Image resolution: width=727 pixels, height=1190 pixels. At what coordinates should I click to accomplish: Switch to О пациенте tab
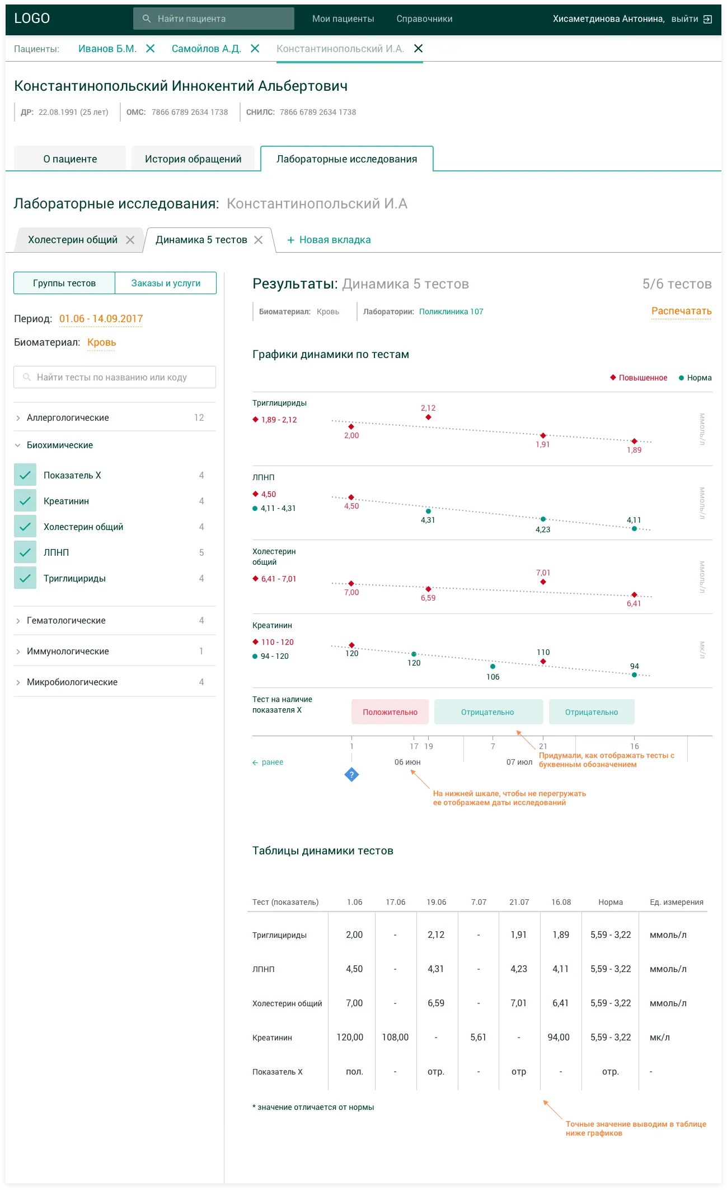pyautogui.click(x=70, y=159)
